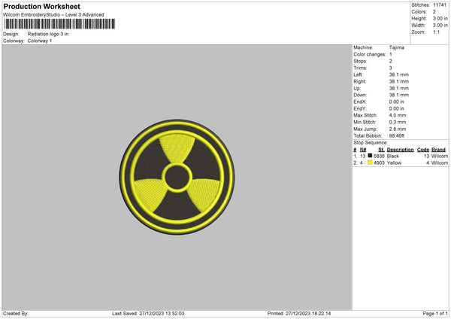Click the 'Black' description in row 1
The image size is (451, 319).
(393, 156)
